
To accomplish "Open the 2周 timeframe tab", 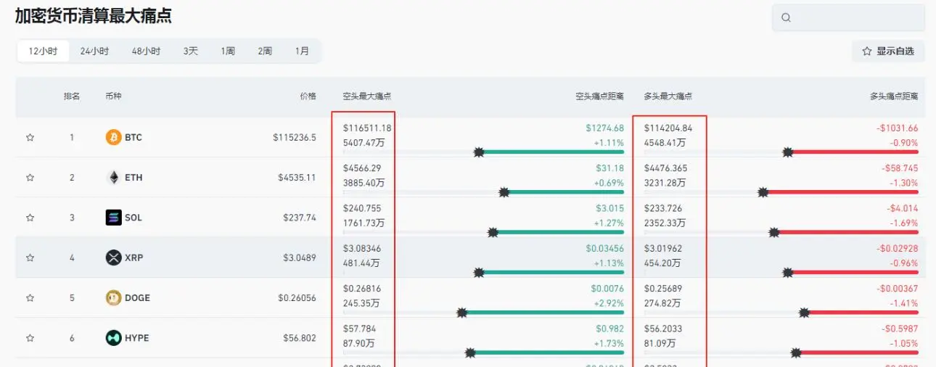I will tap(265, 51).
